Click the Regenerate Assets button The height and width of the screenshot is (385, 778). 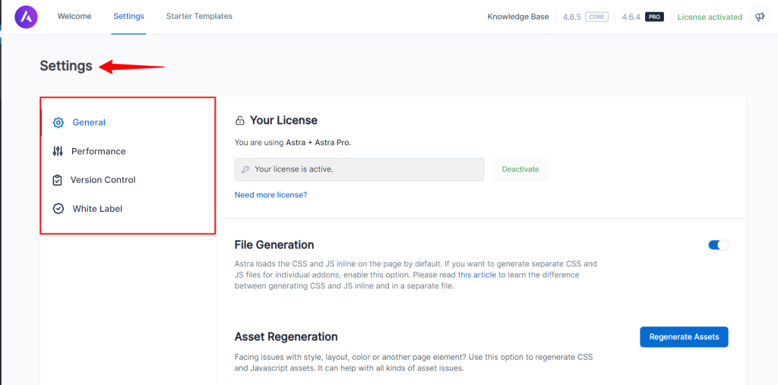pos(684,337)
